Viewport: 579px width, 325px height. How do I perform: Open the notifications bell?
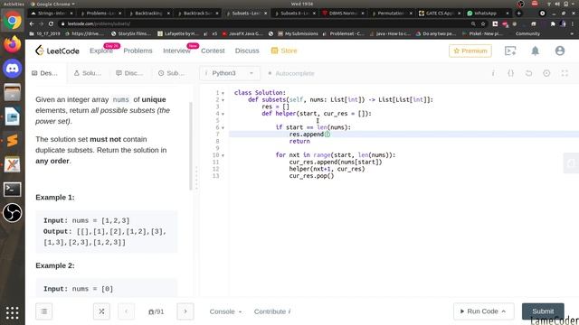(535, 51)
